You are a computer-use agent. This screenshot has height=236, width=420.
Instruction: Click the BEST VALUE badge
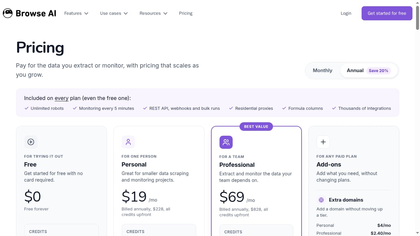coord(256,127)
